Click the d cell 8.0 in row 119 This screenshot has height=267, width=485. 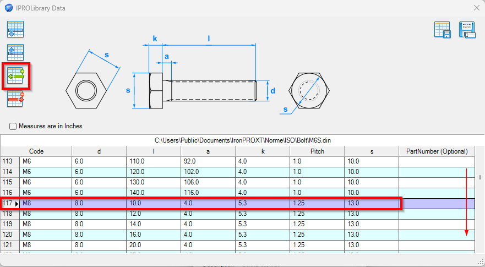pyautogui.click(x=99, y=224)
